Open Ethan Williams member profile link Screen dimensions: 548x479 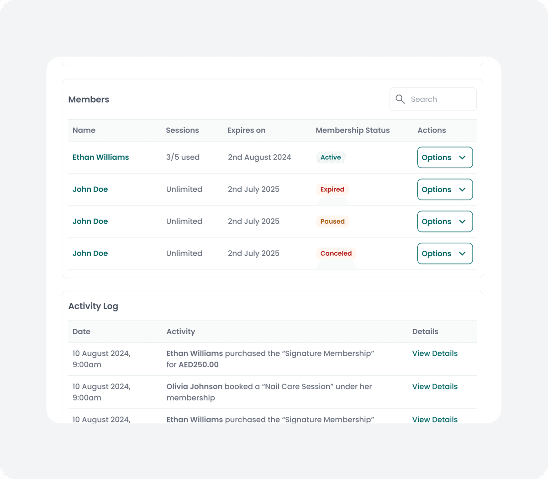pyautogui.click(x=100, y=157)
